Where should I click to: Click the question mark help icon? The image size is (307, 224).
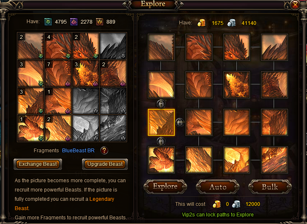pos(104,151)
